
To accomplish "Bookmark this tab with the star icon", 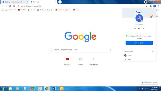I will (146, 6).
